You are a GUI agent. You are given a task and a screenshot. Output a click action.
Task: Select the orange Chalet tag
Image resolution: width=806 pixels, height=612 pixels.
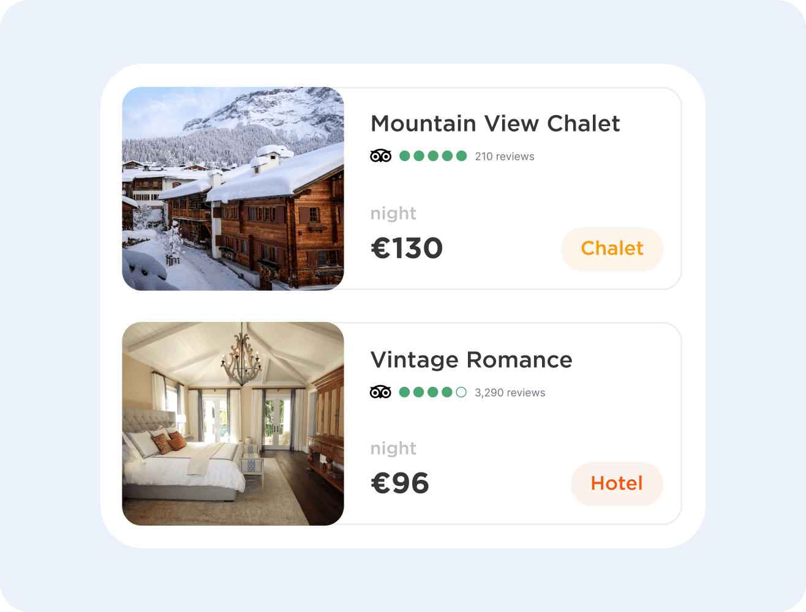tap(612, 248)
